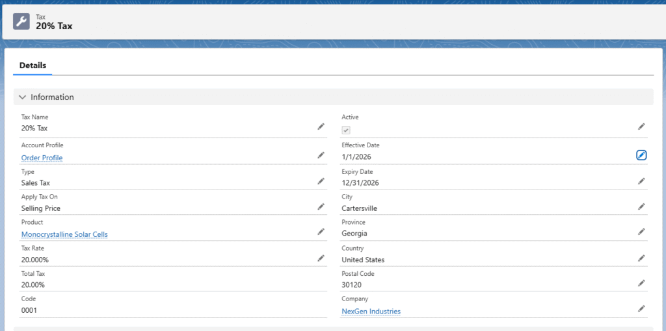
Task: Toggle the Active checkbox
Action: pyautogui.click(x=346, y=130)
